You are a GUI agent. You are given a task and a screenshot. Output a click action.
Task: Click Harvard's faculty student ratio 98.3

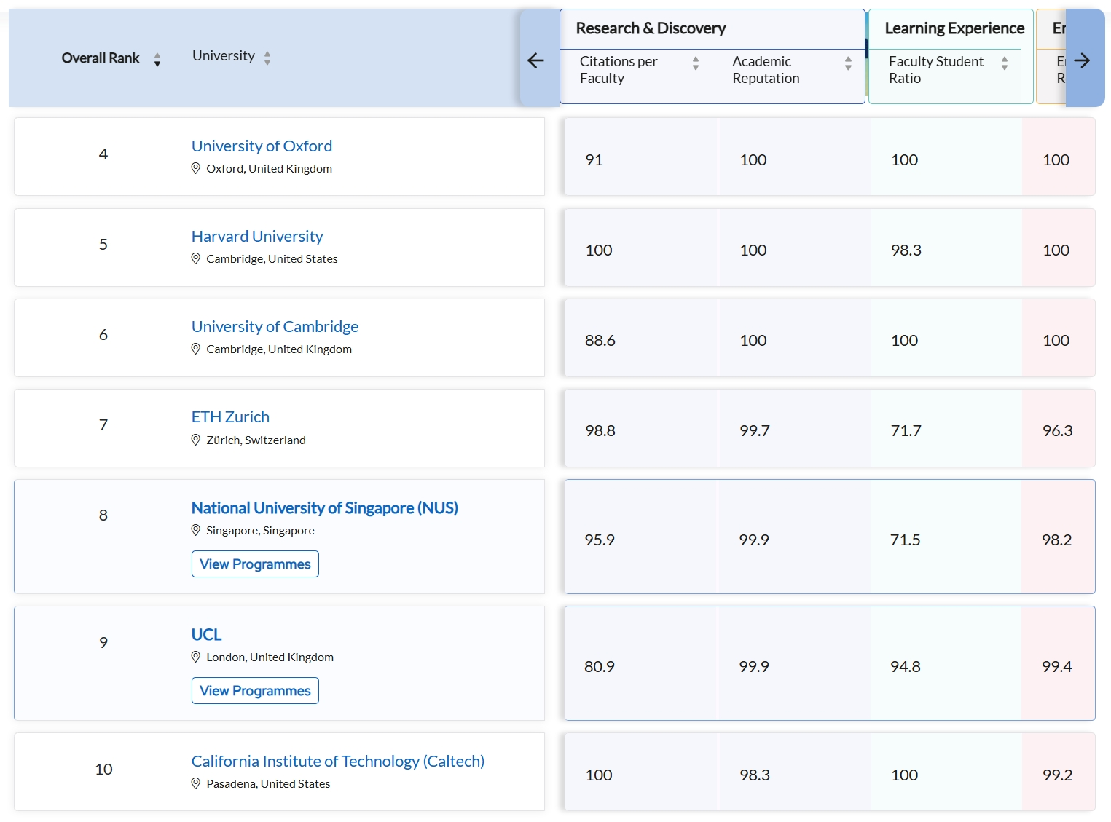[906, 250]
